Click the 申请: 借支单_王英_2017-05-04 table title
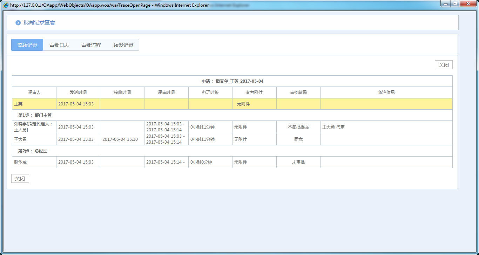The height and width of the screenshot is (255, 479). click(232, 81)
